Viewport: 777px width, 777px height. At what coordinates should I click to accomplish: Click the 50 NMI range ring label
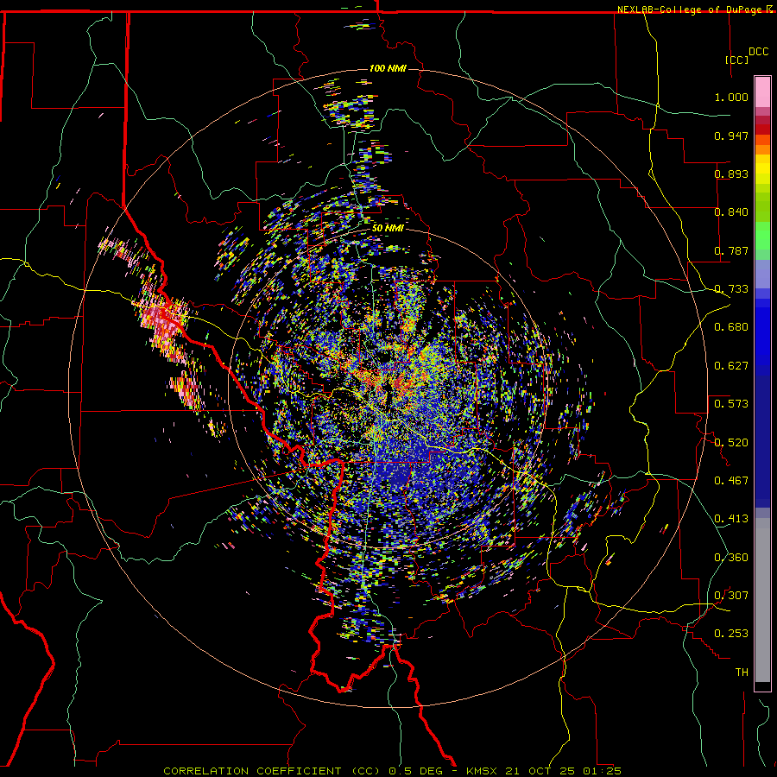388,228
